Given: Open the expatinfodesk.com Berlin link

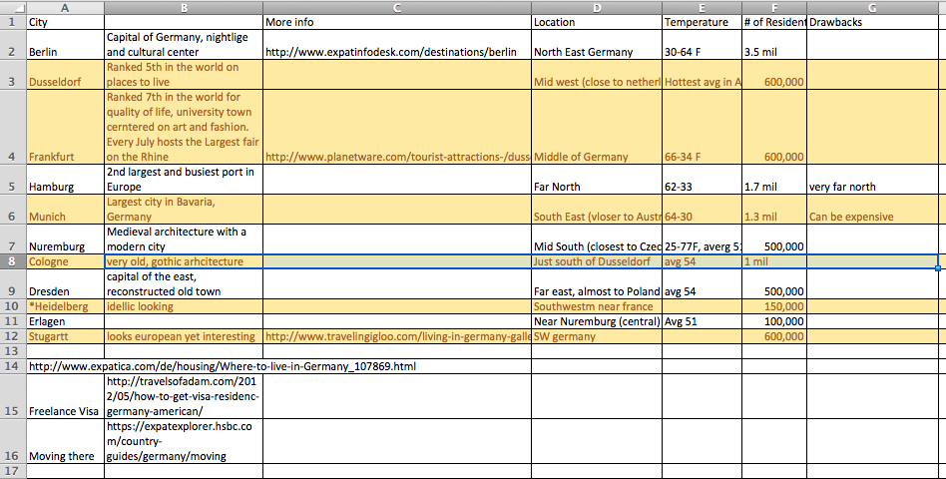Looking at the screenshot, I should pyautogui.click(x=391, y=52).
